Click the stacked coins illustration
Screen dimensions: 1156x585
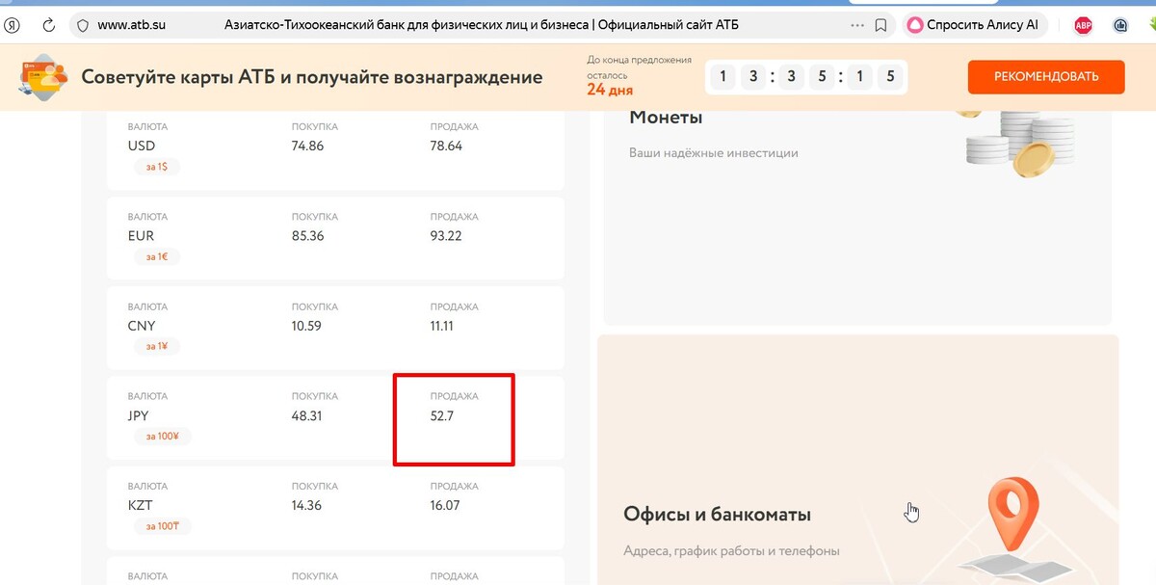point(1019,144)
